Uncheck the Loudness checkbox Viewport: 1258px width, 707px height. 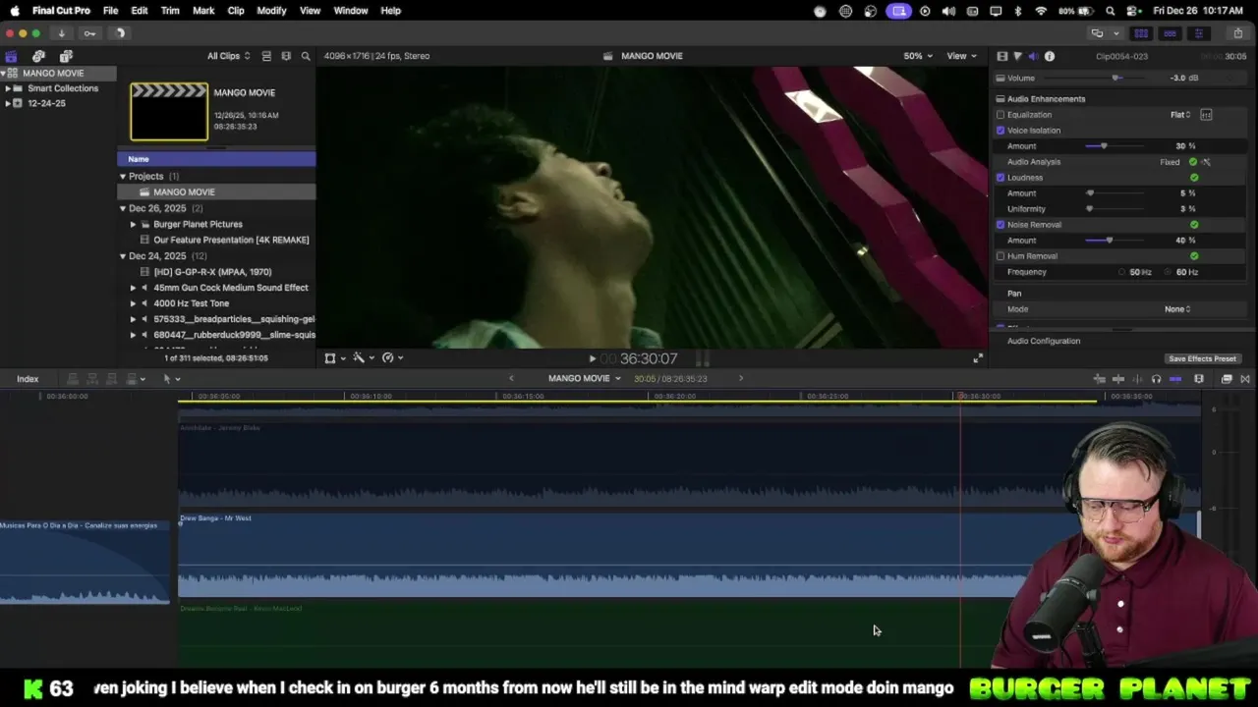point(1001,178)
